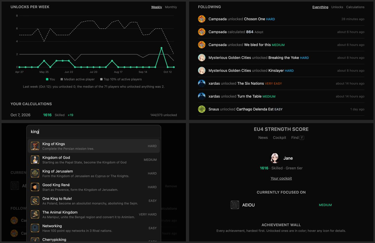This screenshot has width=375, height=243.
Task: Click the AEIOU focused achievement name
Action: pyautogui.click(x=248, y=205)
